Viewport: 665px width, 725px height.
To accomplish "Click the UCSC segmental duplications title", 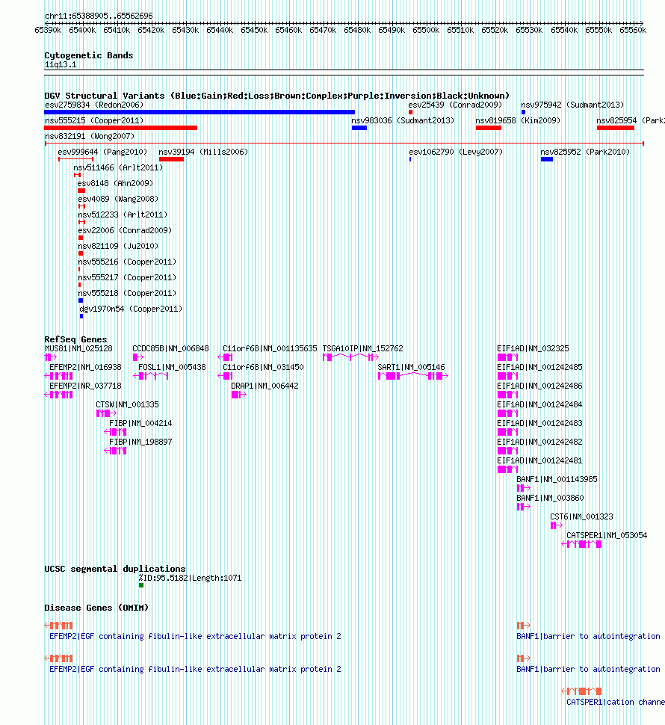I will click(115, 569).
